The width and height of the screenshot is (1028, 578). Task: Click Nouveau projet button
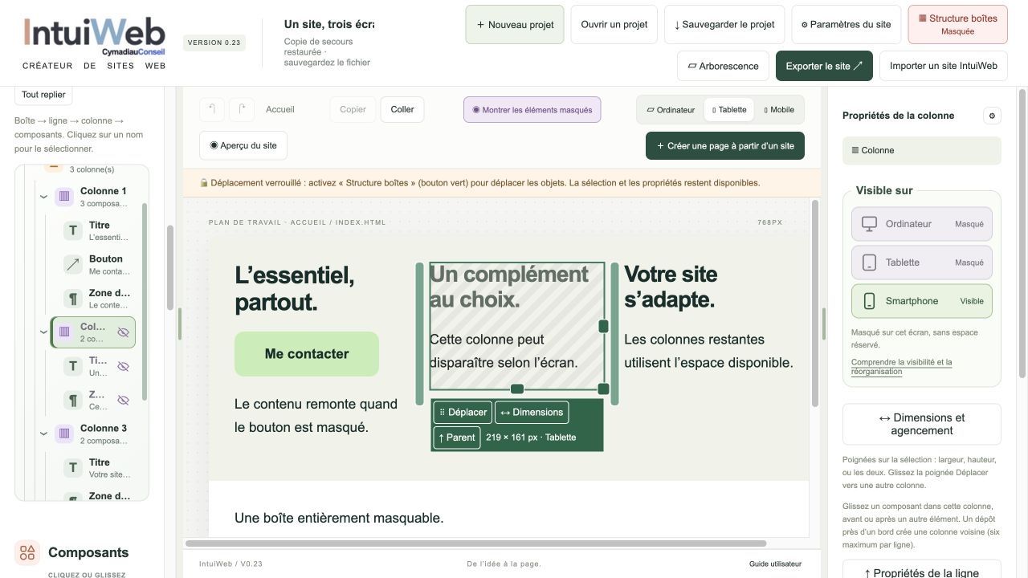tap(515, 24)
